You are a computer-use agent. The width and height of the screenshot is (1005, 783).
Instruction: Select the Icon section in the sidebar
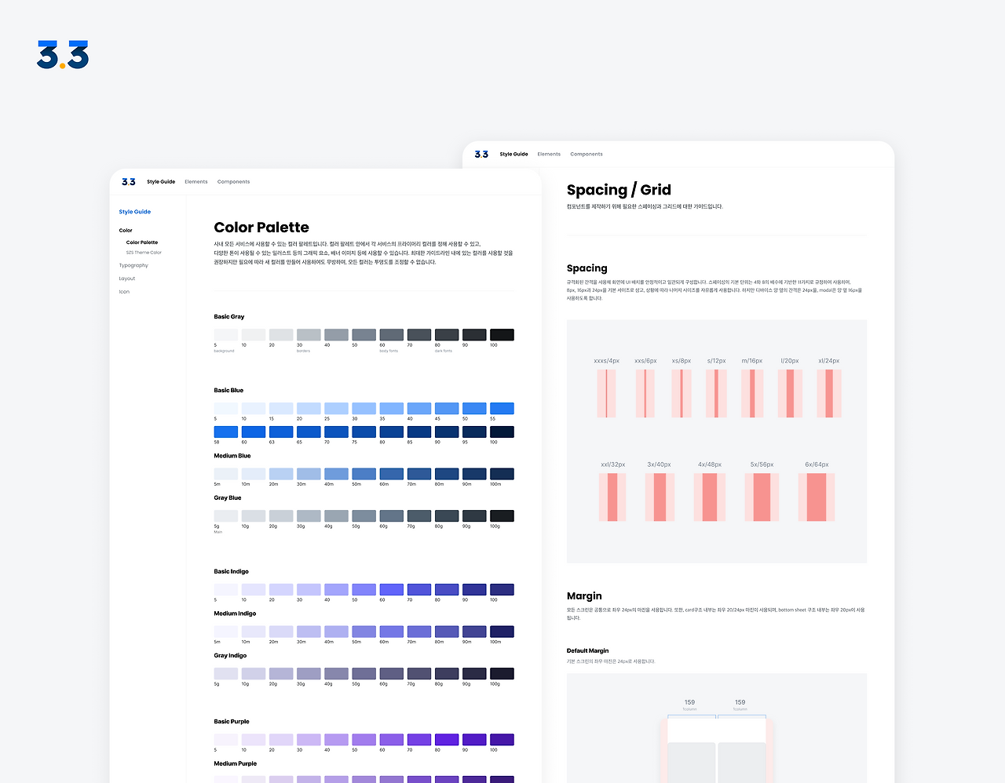tap(124, 292)
